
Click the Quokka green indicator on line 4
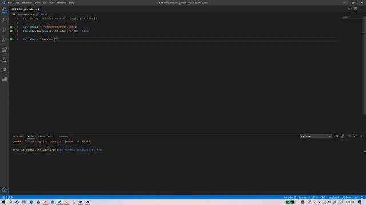tap(11, 31)
